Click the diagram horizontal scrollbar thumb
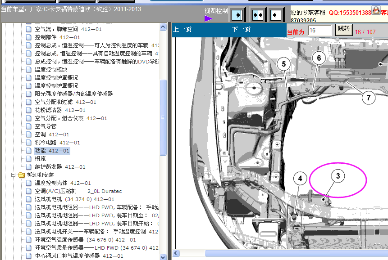The height and width of the screenshot is (260, 388). pos(297,253)
